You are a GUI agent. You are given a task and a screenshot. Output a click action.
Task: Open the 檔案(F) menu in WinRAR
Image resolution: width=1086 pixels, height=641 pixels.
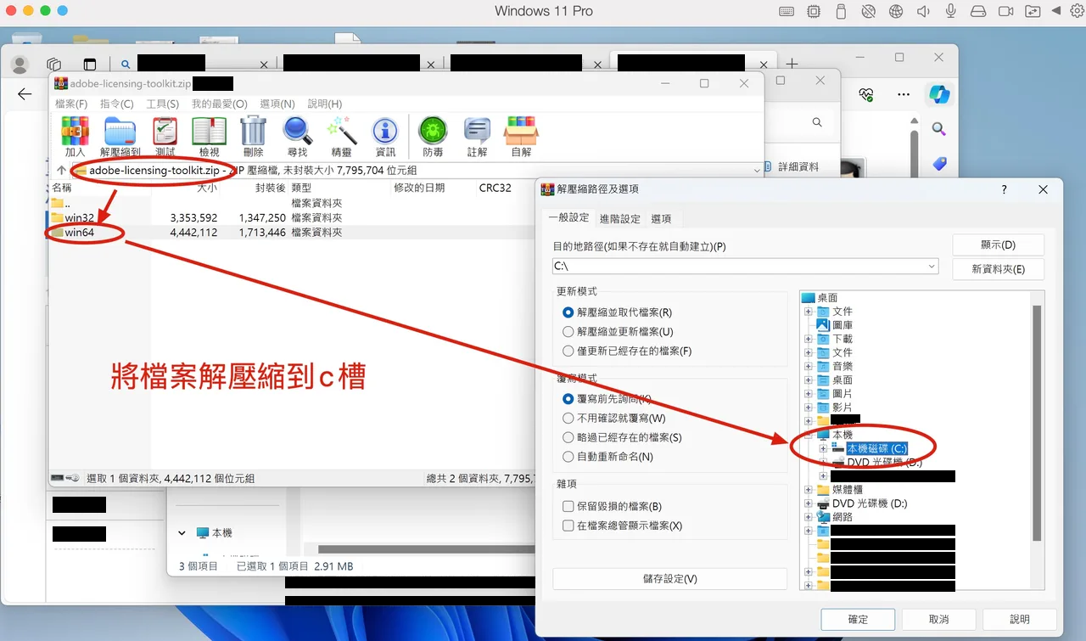click(71, 104)
